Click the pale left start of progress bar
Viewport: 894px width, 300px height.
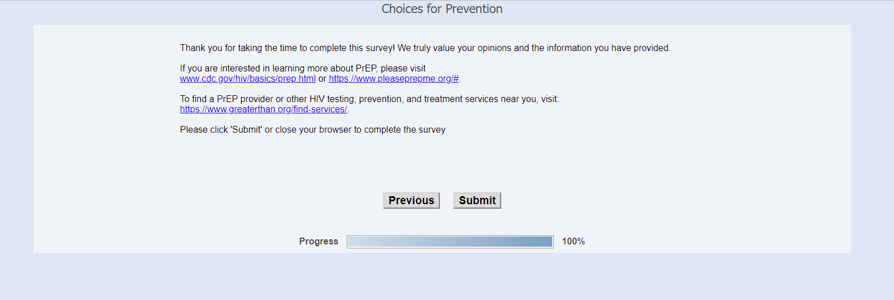click(x=355, y=242)
